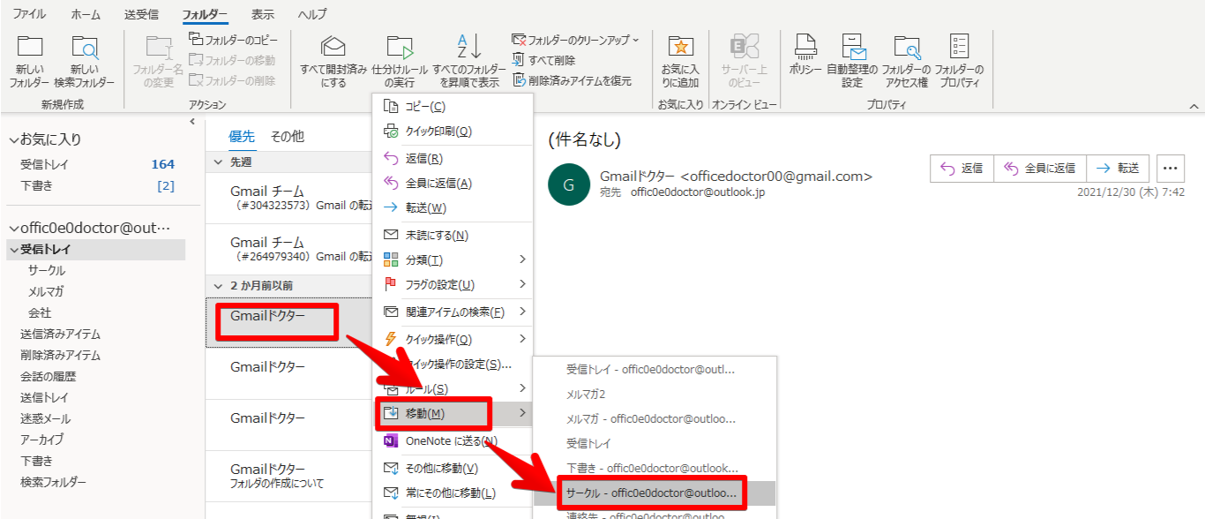Mark all as read (すべて開封済みにする)
1205x519 pixels.
[333, 62]
